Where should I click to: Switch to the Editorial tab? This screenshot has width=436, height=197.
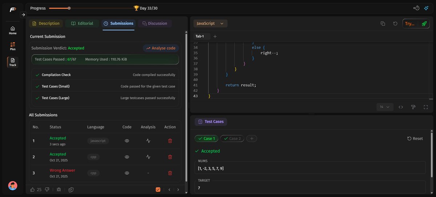coord(82,24)
